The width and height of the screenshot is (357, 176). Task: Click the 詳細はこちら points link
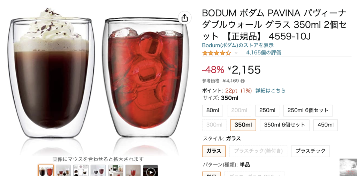coord(271,91)
